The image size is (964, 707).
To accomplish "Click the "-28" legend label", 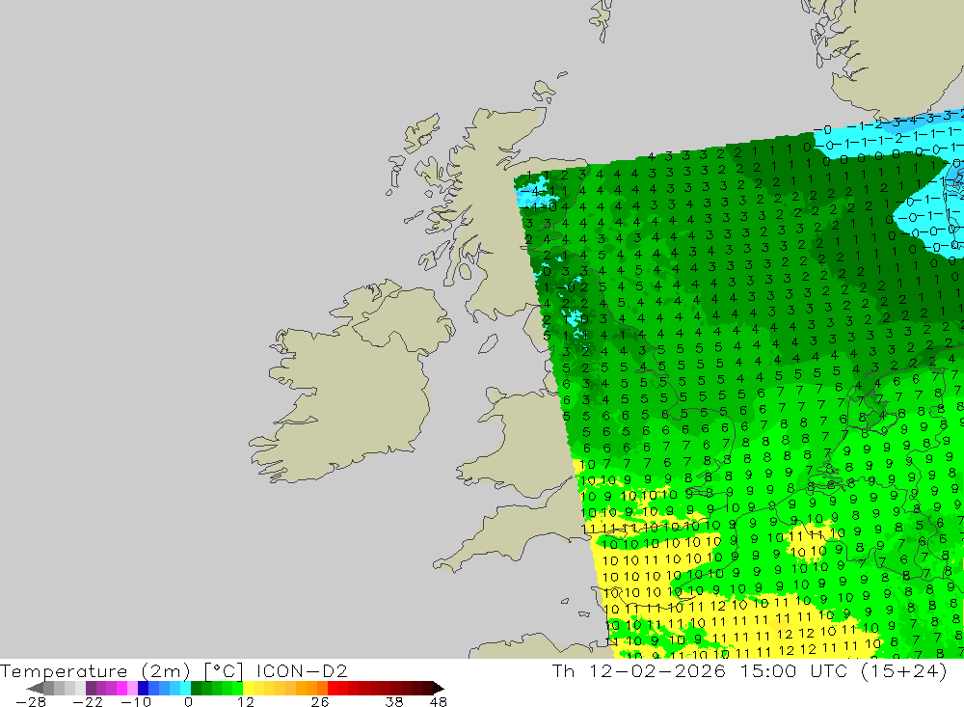I will point(31,702).
